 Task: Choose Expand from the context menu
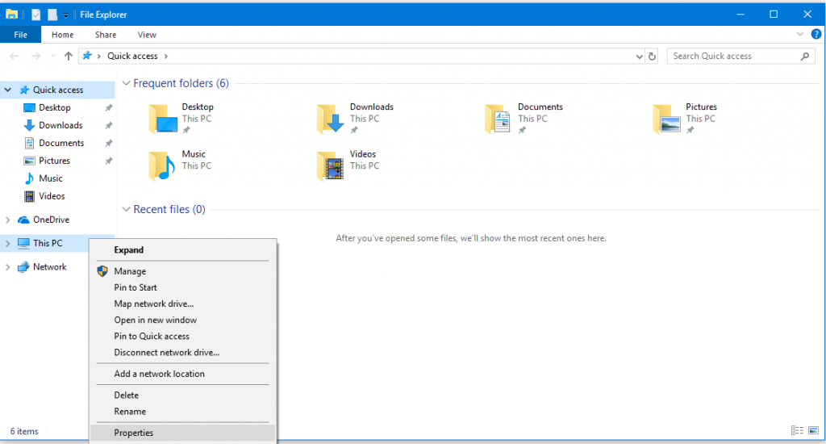click(x=182, y=250)
